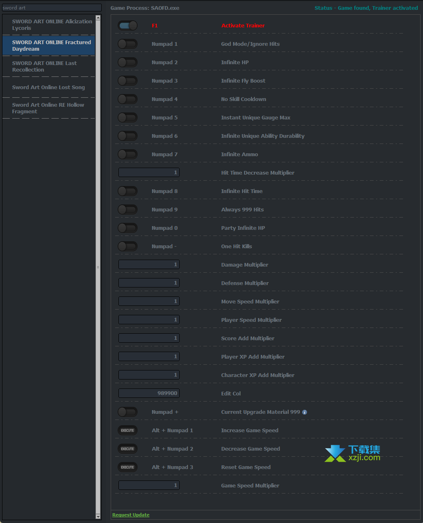Image resolution: width=423 pixels, height=523 pixels.
Task: Open Sword Art Online RE Hollow Fragment
Action: pyautogui.click(x=49, y=108)
